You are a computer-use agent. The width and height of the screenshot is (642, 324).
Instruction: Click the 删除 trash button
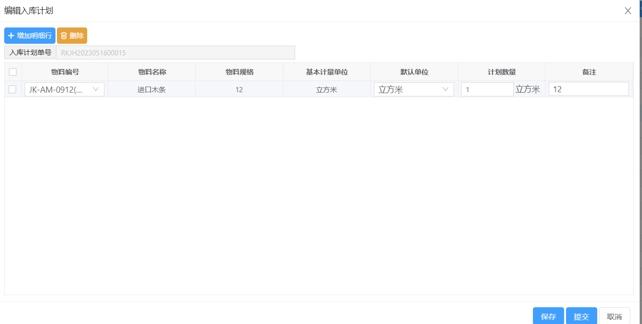tap(72, 35)
